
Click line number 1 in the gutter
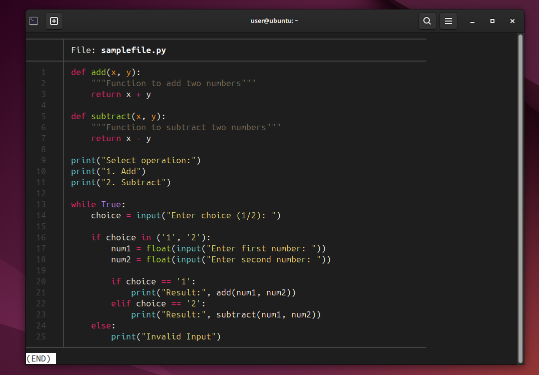pyautogui.click(x=44, y=72)
